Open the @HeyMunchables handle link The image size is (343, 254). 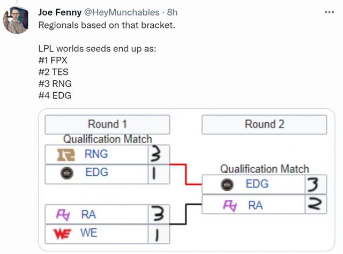tap(122, 12)
